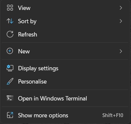Viewport: 131px width, 124px height.
Task: Open Display settings from the menu
Action: (38, 68)
